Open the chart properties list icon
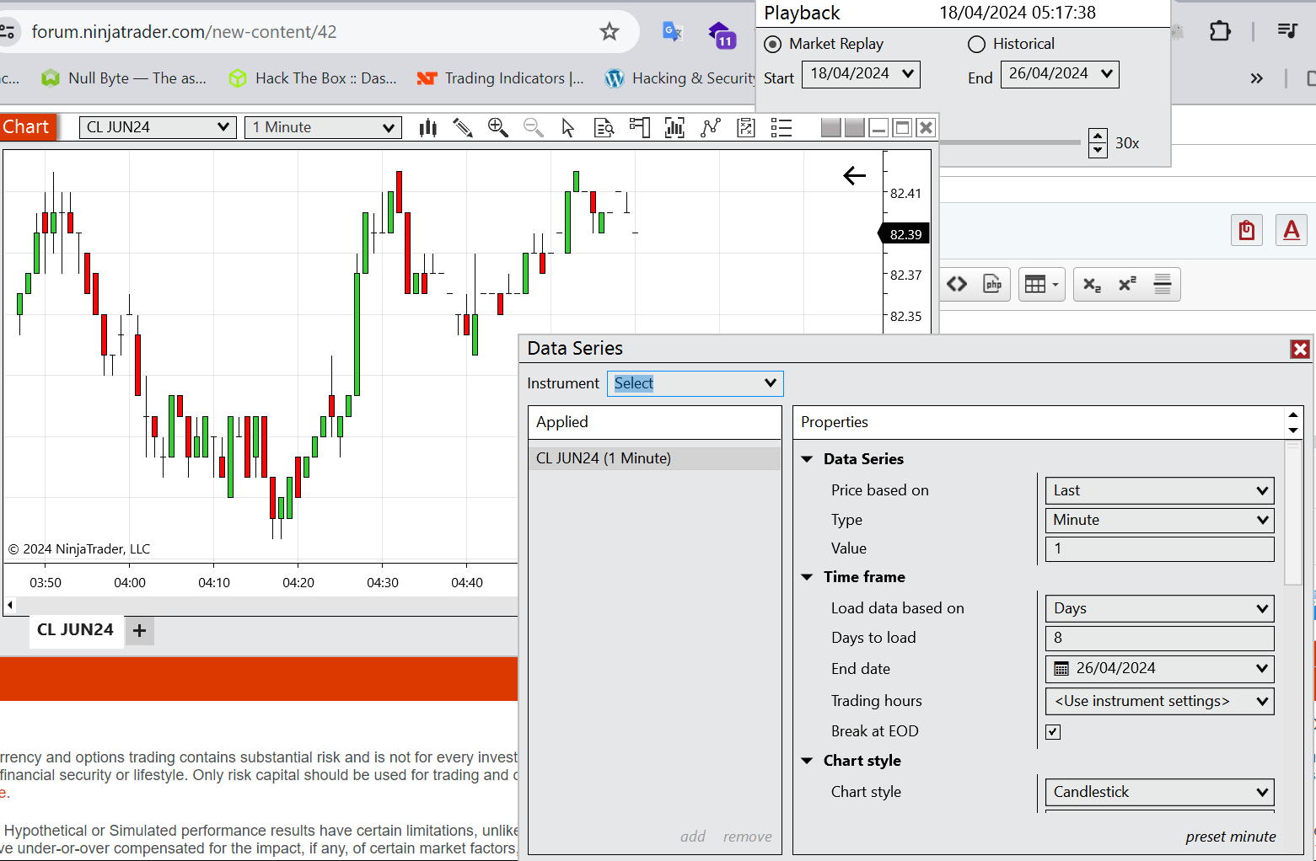This screenshot has height=861, width=1316. pos(782,127)
